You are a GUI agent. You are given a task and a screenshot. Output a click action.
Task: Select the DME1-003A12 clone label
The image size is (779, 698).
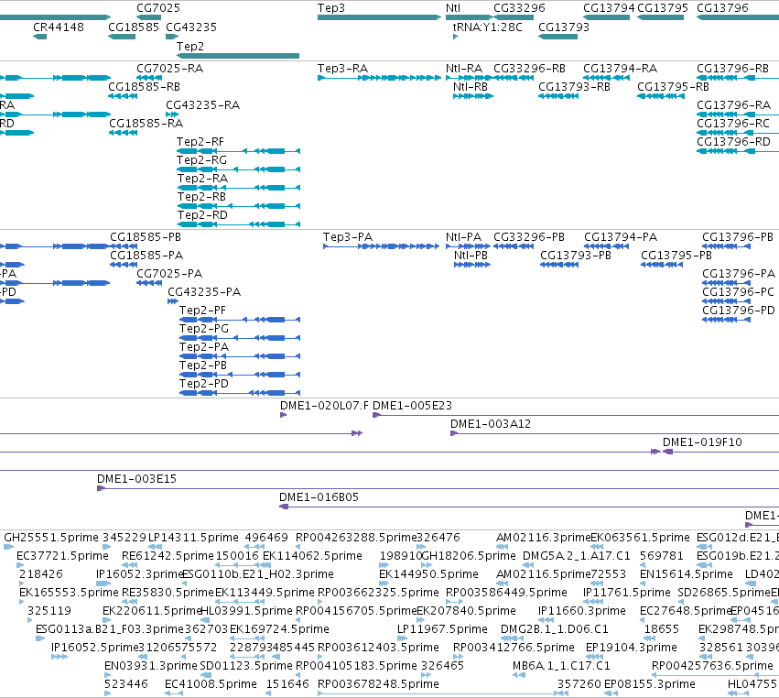(x=491, y=423)
